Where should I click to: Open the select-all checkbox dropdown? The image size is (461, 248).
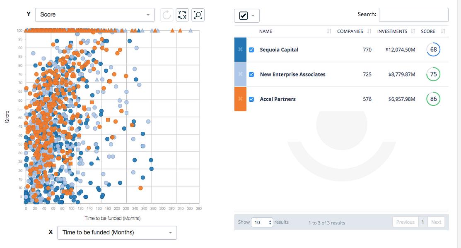247,16
